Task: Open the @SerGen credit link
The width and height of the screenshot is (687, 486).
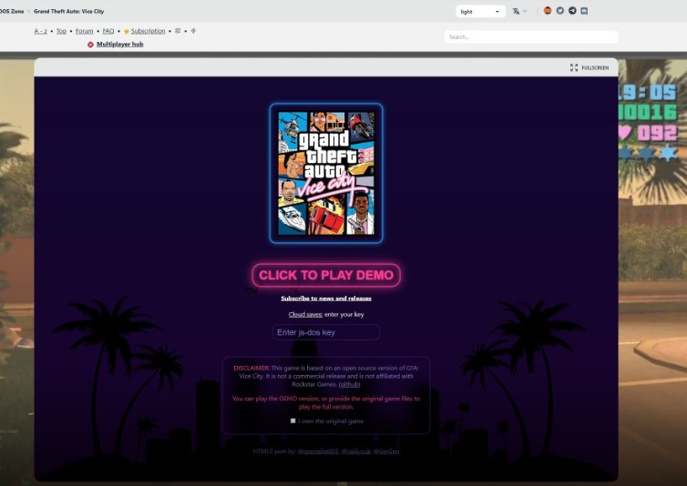Action: coord(386,451)
